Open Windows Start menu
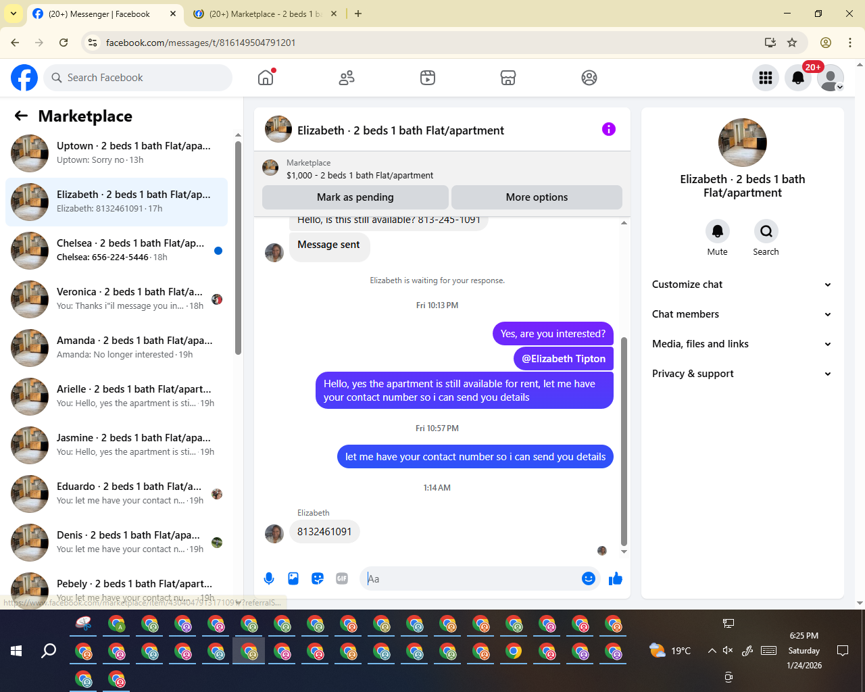 (16, 651)
